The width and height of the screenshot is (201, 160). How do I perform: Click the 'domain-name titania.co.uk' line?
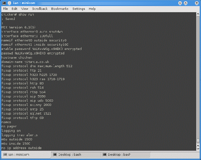coord(25,62)
